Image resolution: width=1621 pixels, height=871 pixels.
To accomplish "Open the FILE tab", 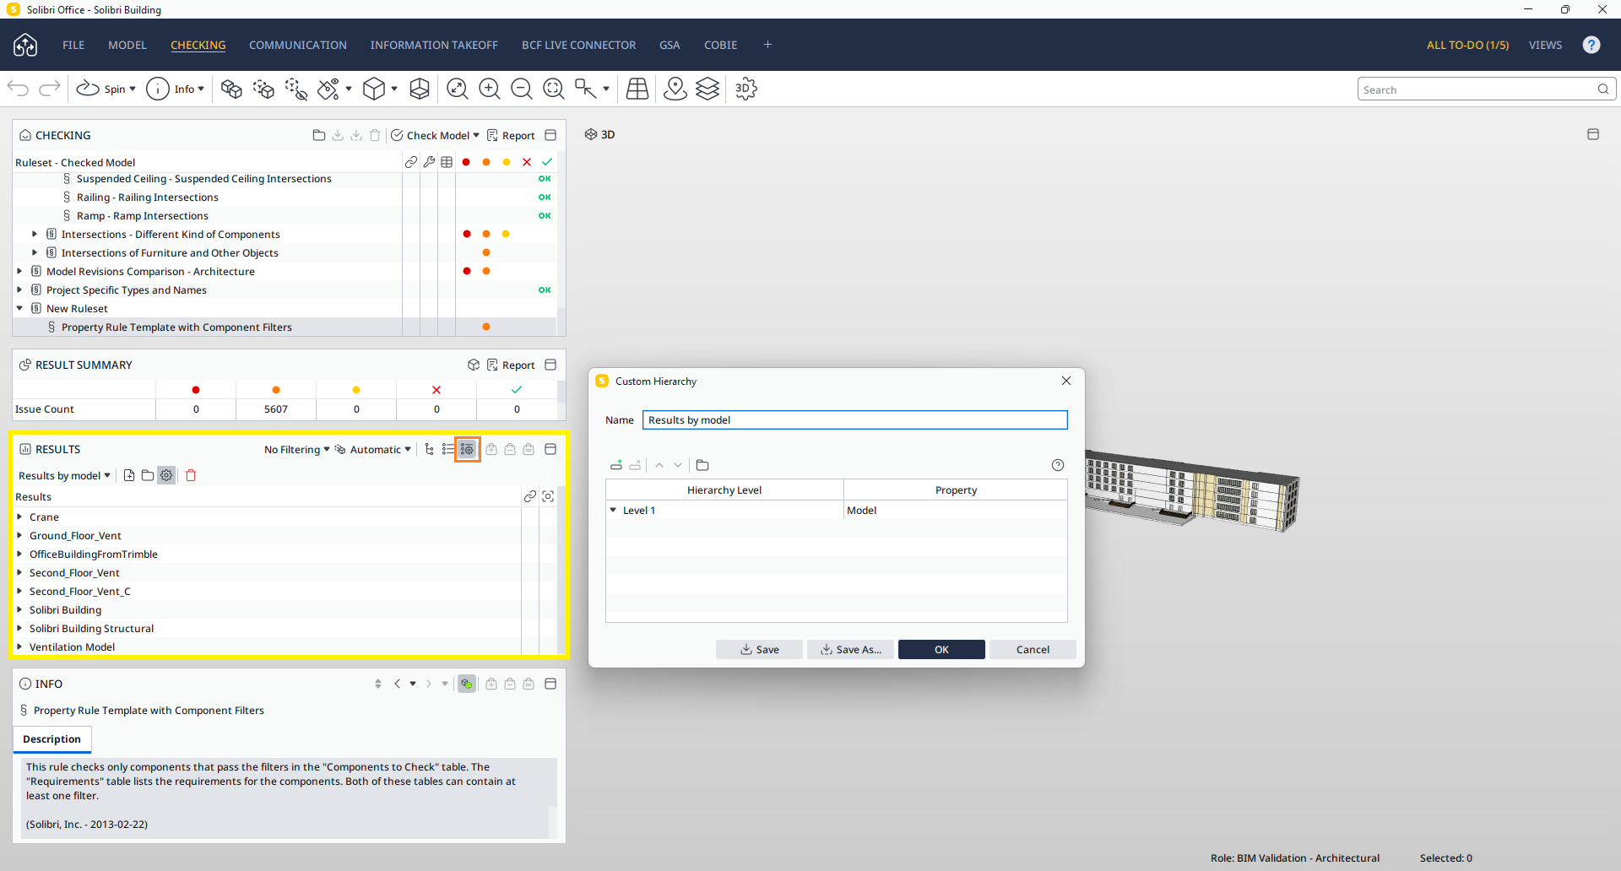I will [x=73, y=45].
